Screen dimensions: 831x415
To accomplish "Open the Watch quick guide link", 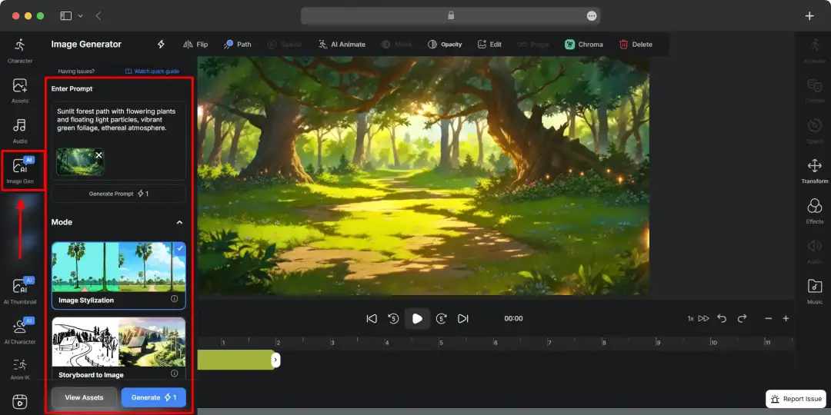I will 152,71.
